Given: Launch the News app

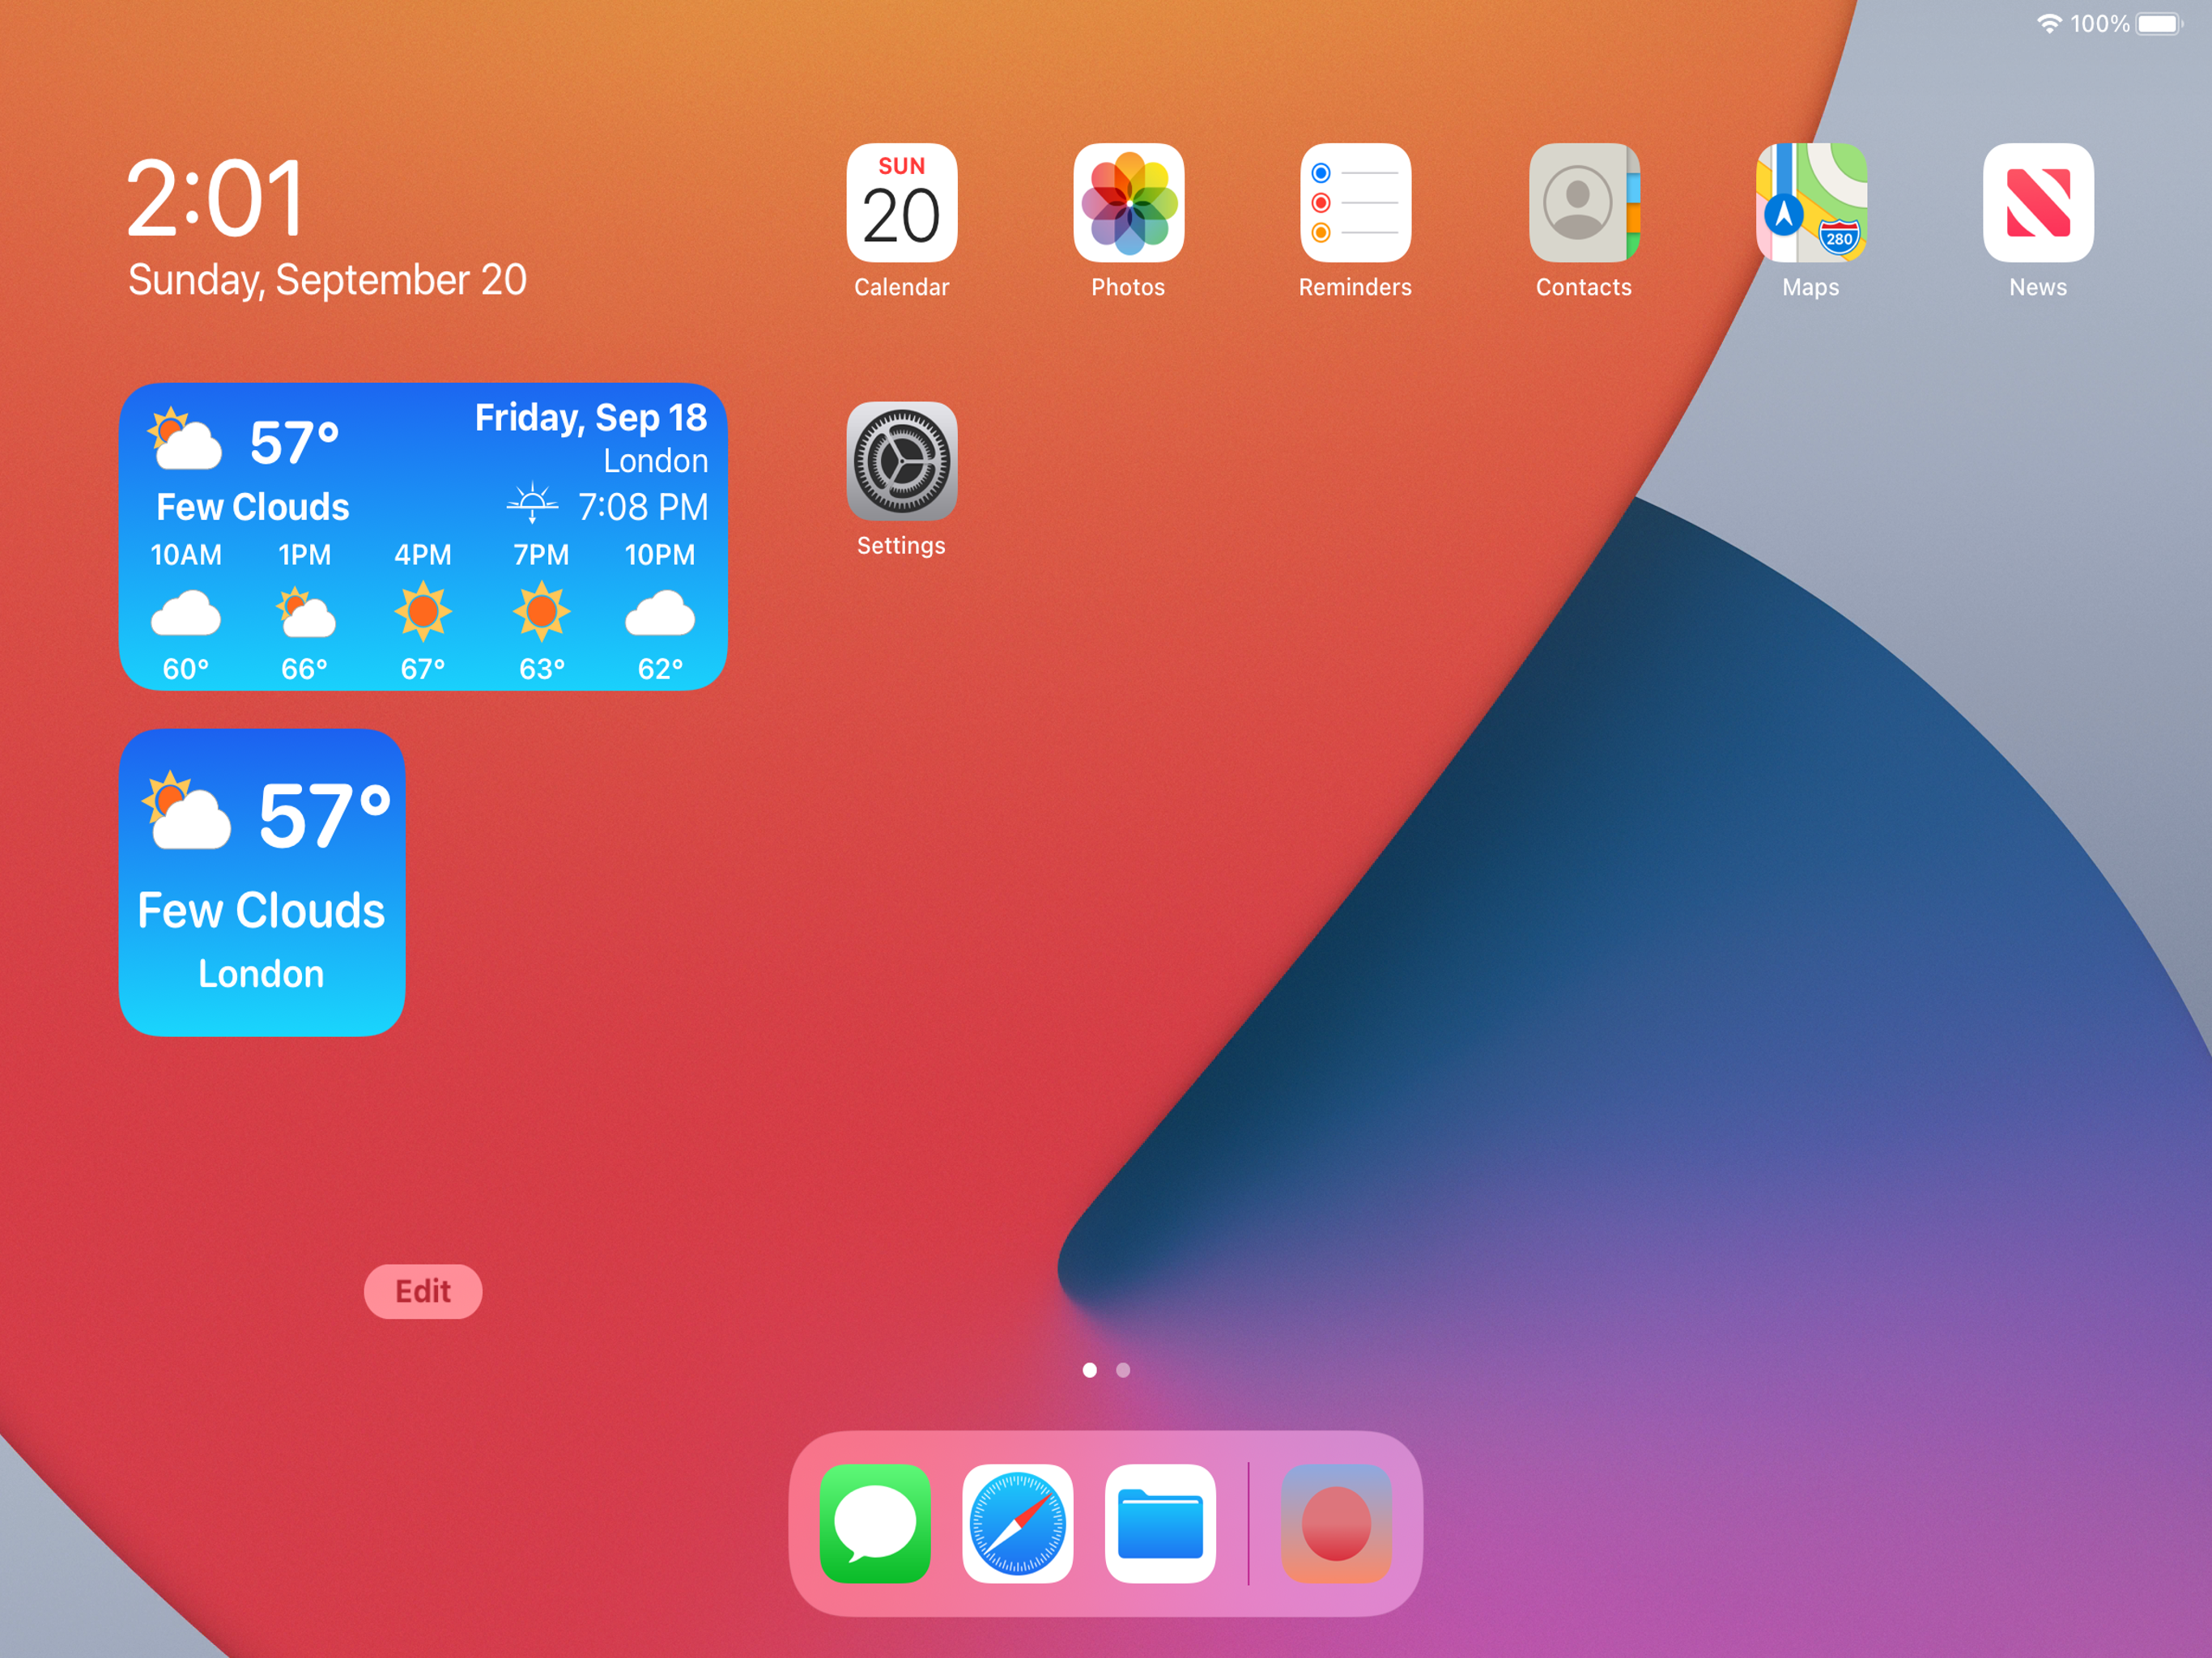Looking at the screenshot, I should (2037, 203).
